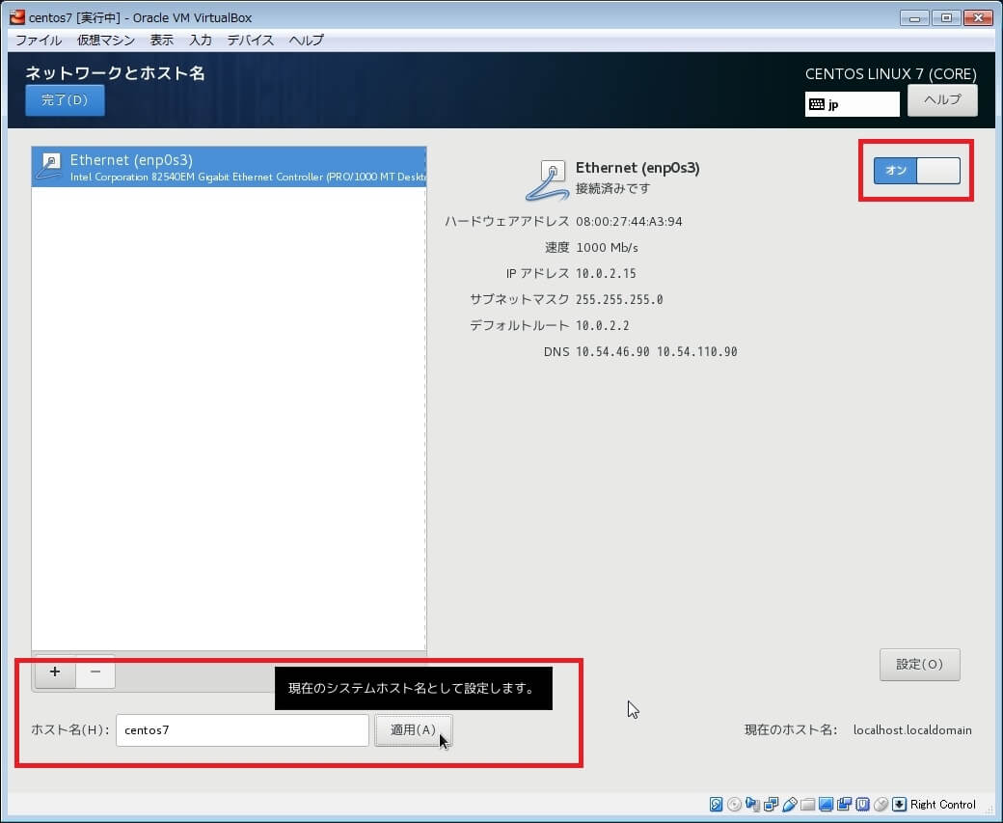Open the デバイス menu

[251, 41]
